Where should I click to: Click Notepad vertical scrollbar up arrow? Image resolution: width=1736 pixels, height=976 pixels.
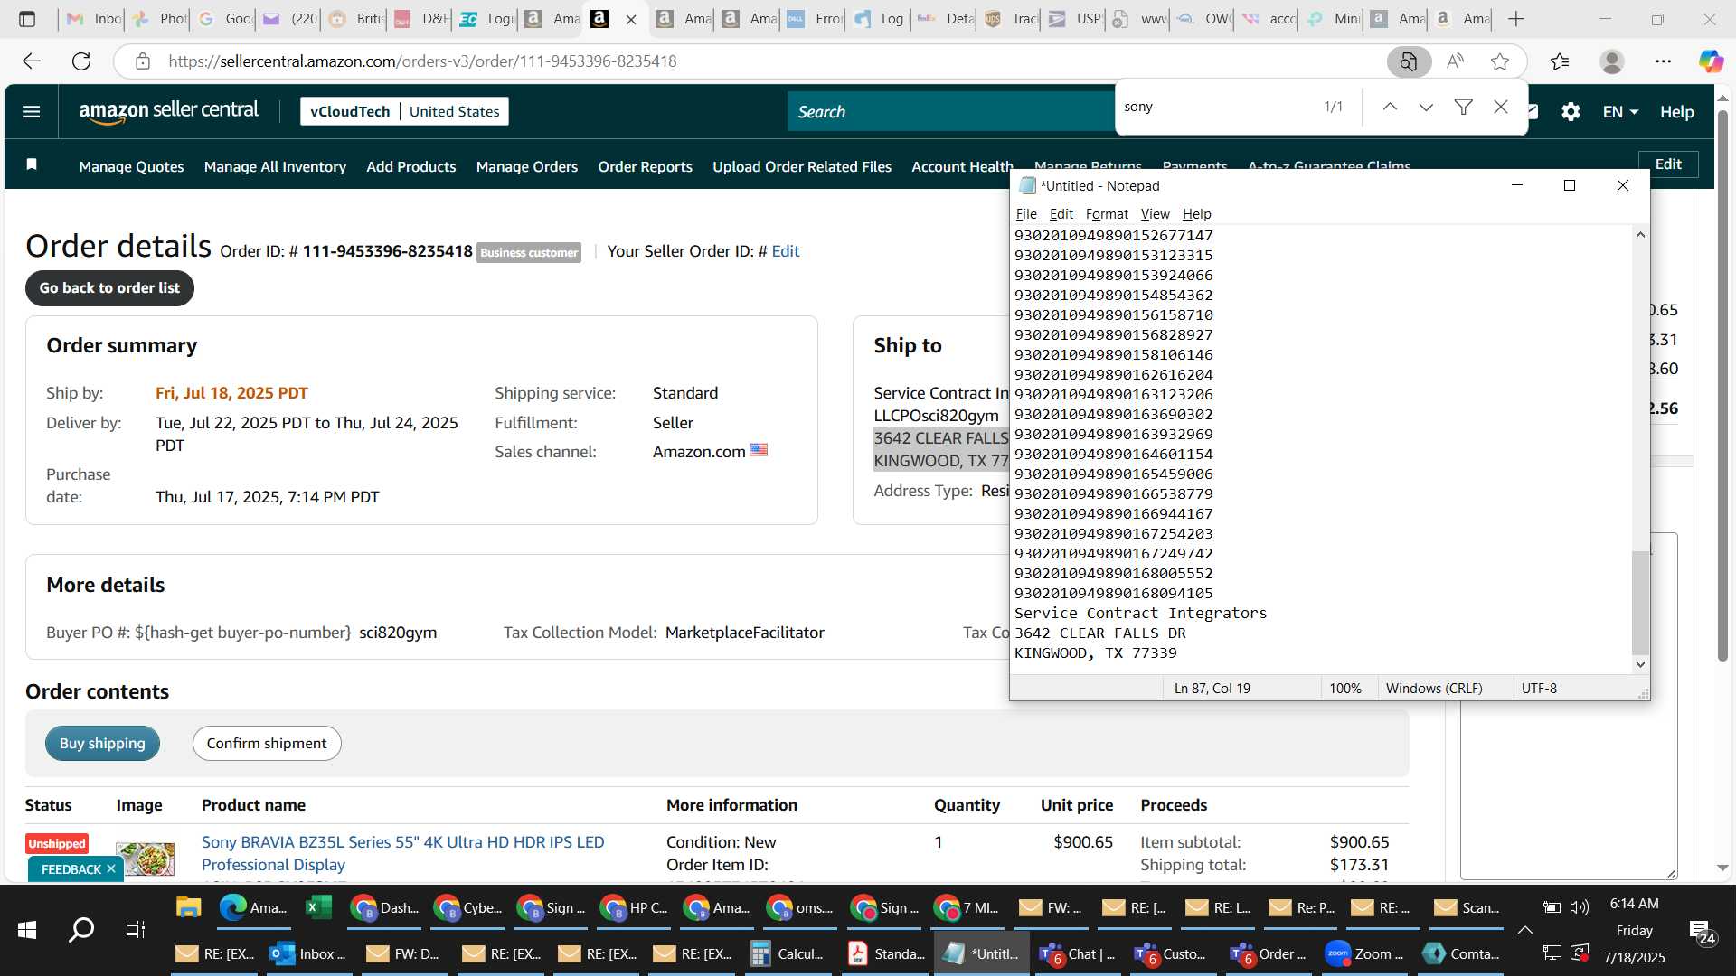pos(1640,235)
